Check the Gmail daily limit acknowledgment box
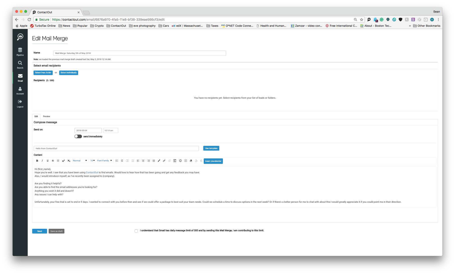The height and width of the screenshot is (274, 455). point(136,231)
